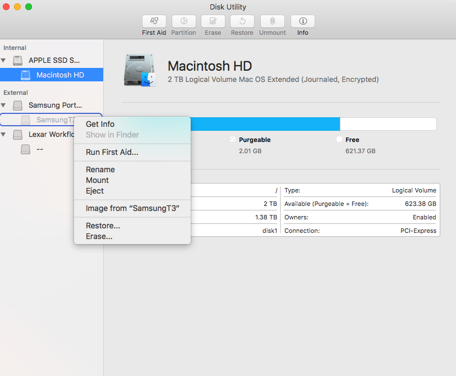Click the 623.38 GB available value

point(421,204)
